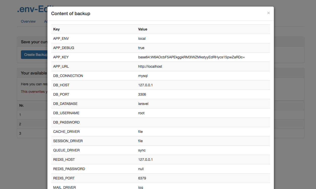Click the DB_DATABASE laravel value
The width and height of the screenshot is (316, 189).
144,104
